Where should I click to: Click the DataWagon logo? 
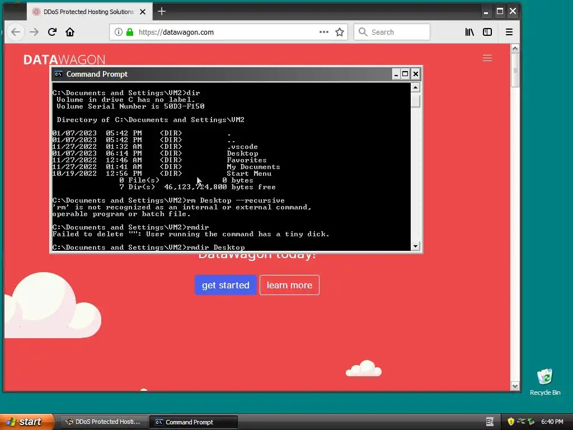pos(64,59)
